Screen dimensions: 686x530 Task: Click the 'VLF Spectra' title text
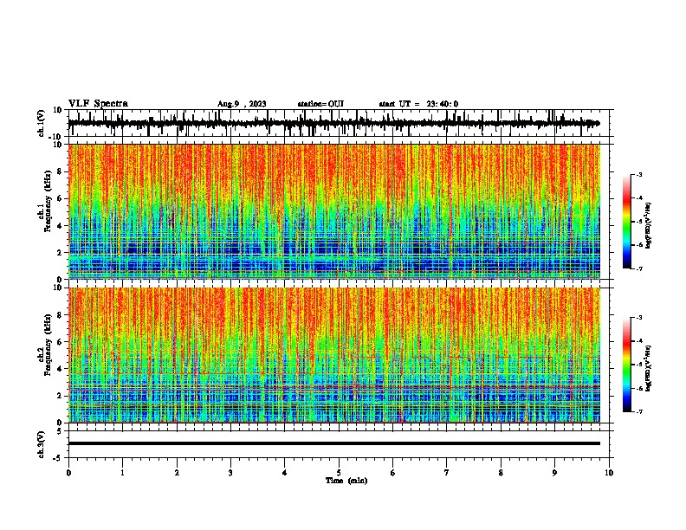pos(98,104)
